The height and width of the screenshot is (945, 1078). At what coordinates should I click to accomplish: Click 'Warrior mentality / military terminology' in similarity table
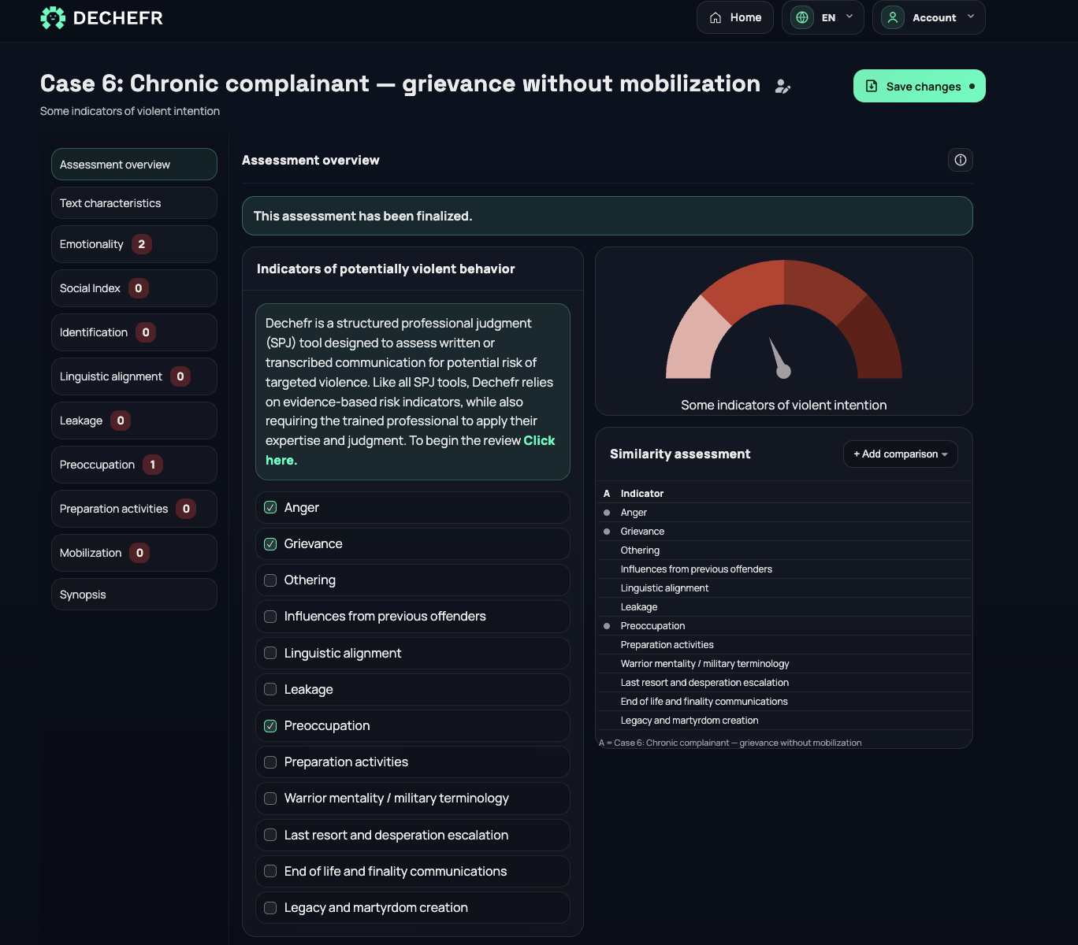pos(704,664)
